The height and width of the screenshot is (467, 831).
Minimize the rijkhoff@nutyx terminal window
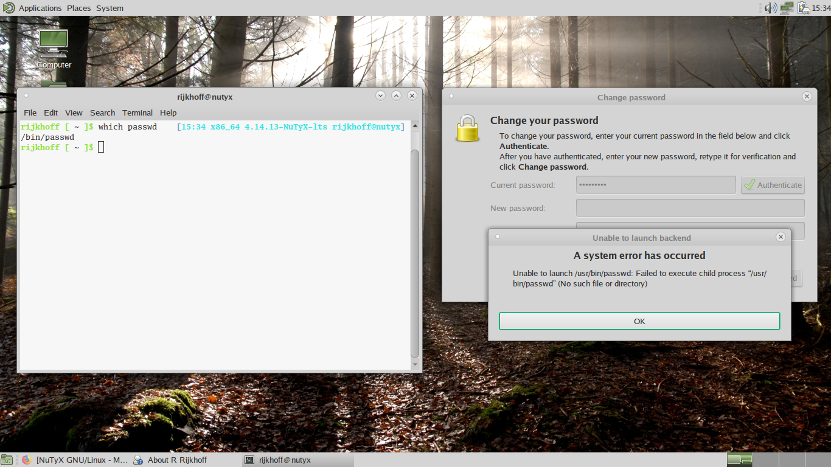point(380,95)
